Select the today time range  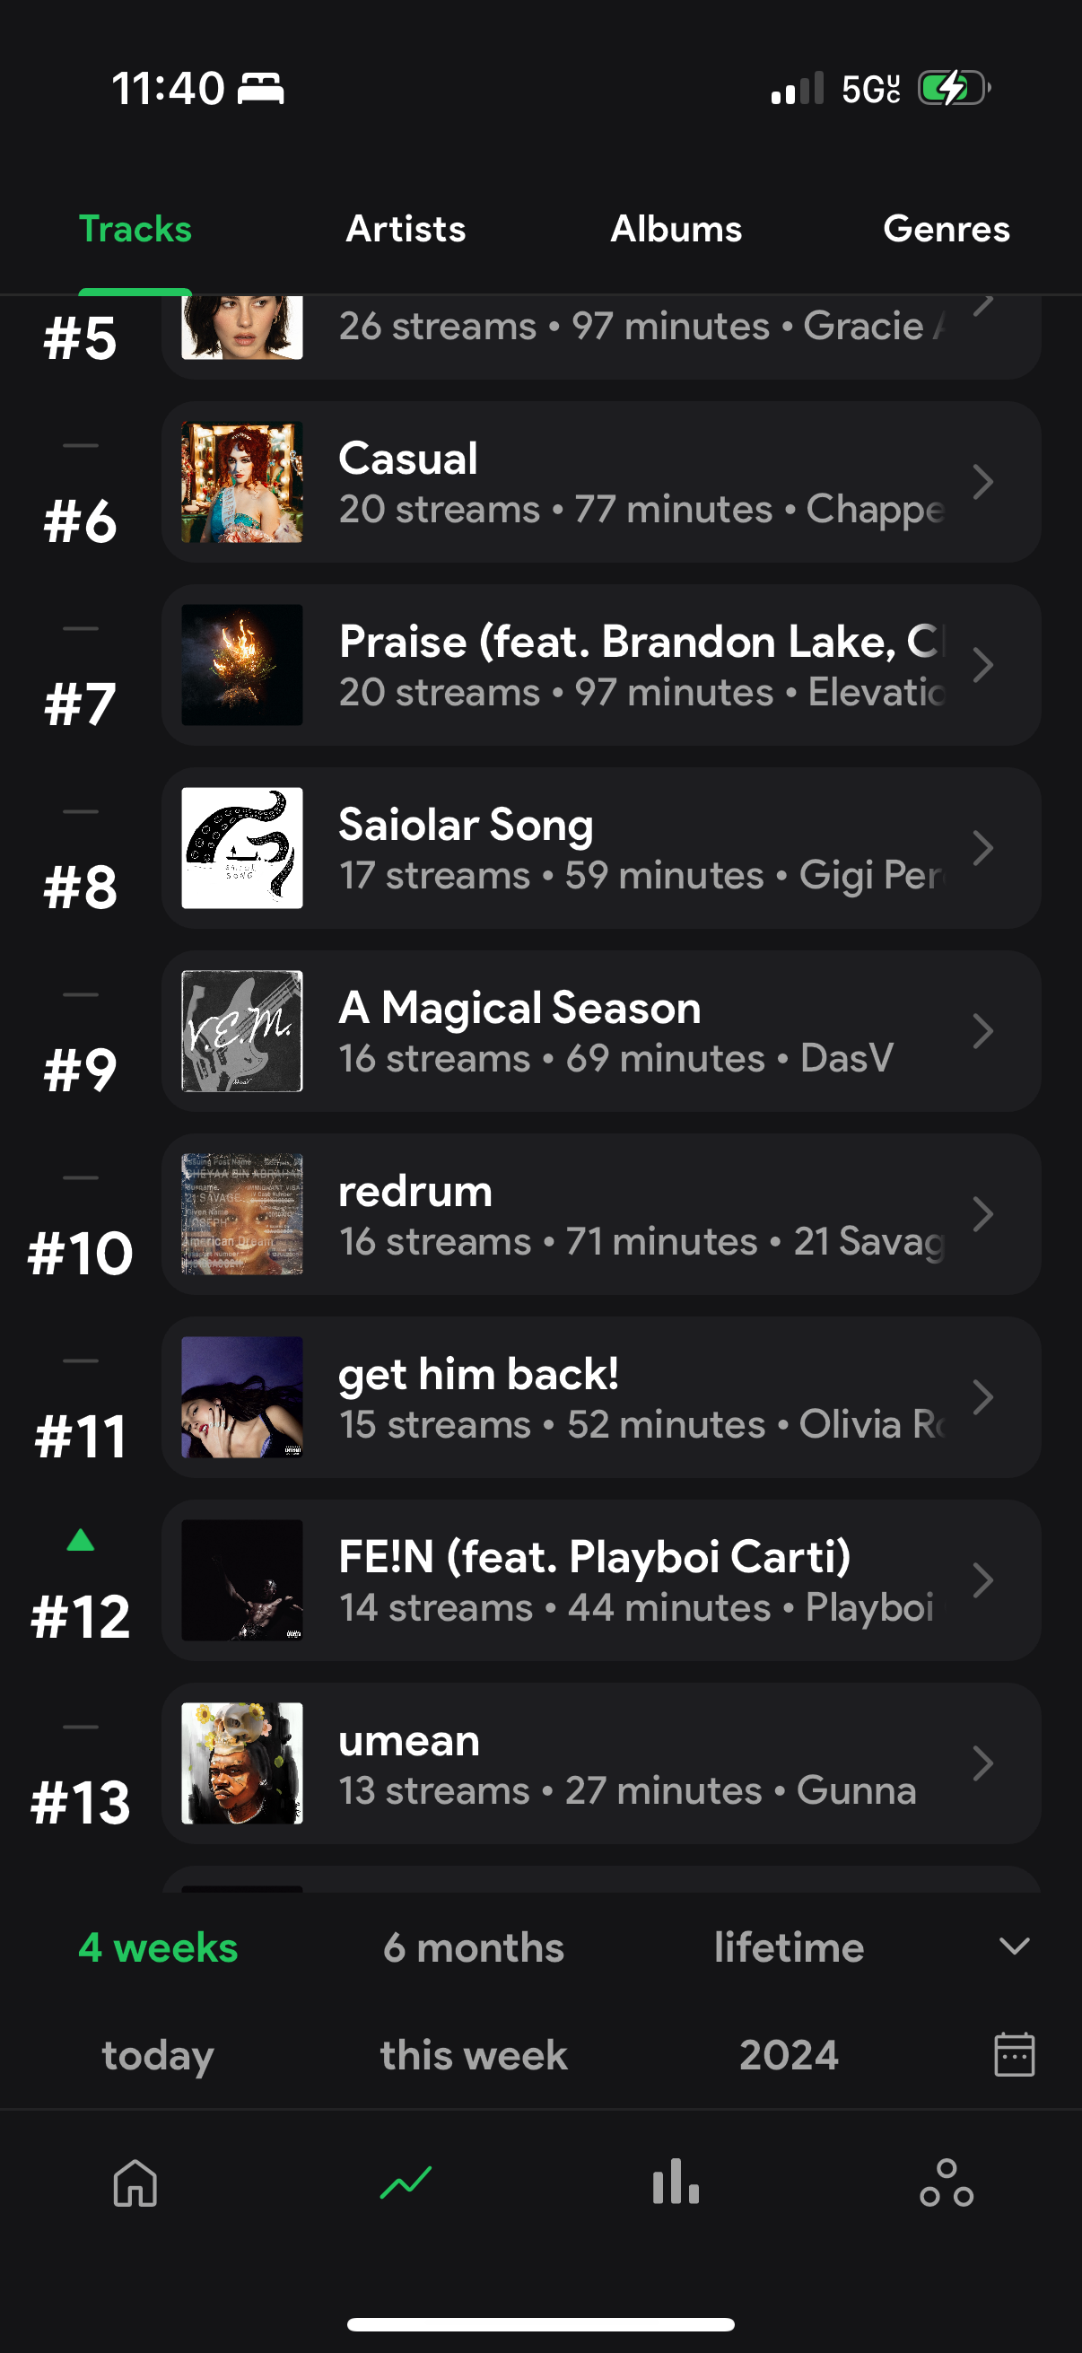(x=158, y=2055)
